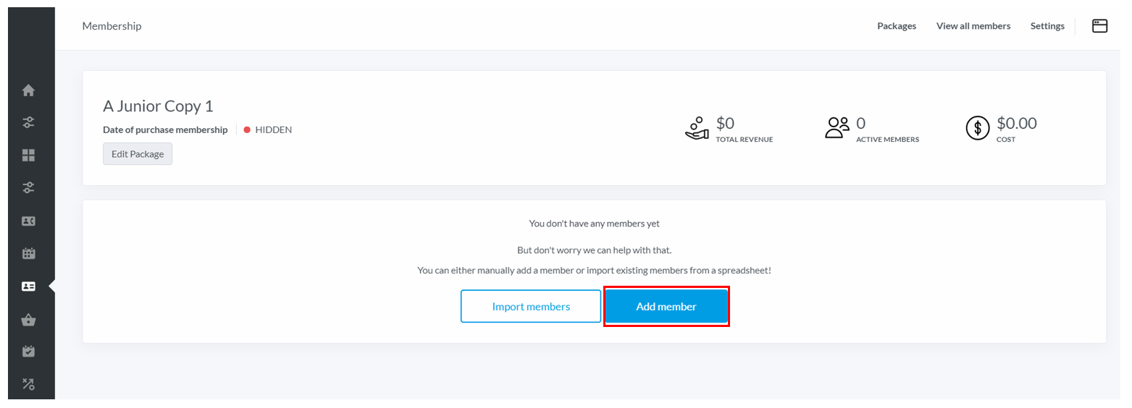The height and width of the screenshot is (408, 1132).
Task: Click the Total Revenue hand-coins icon
Action: (697, 128)
